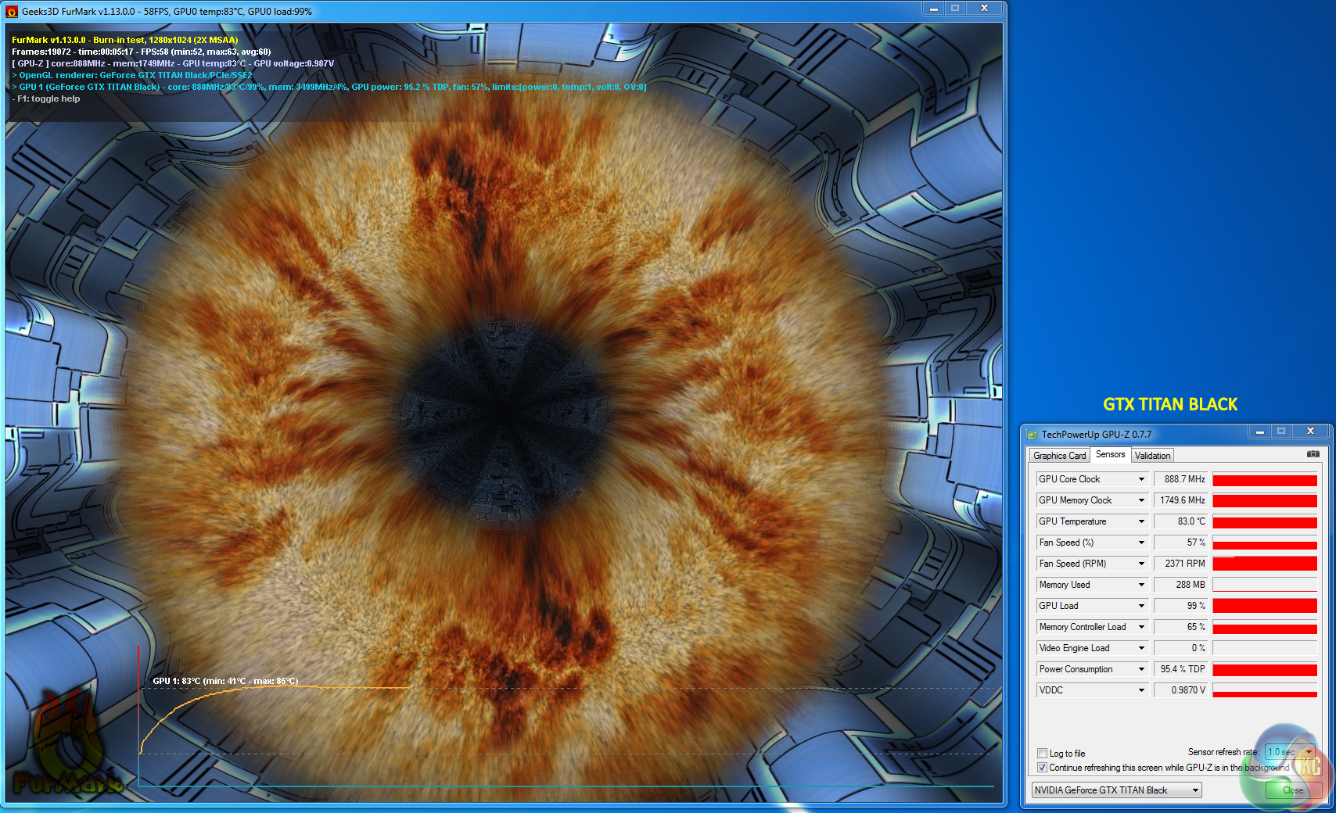Click the GPU-Z title bar chip icon
Image resolution: width=1336 pixels, height=813 pixels.
tap(1032, 435)
